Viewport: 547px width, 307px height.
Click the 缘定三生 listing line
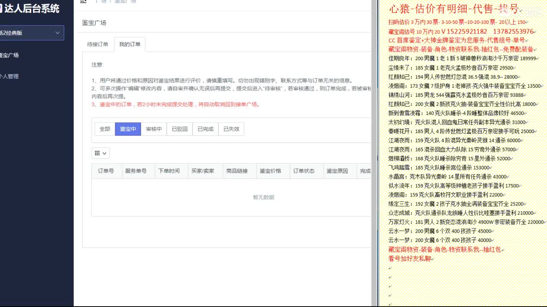pos(456,204)
